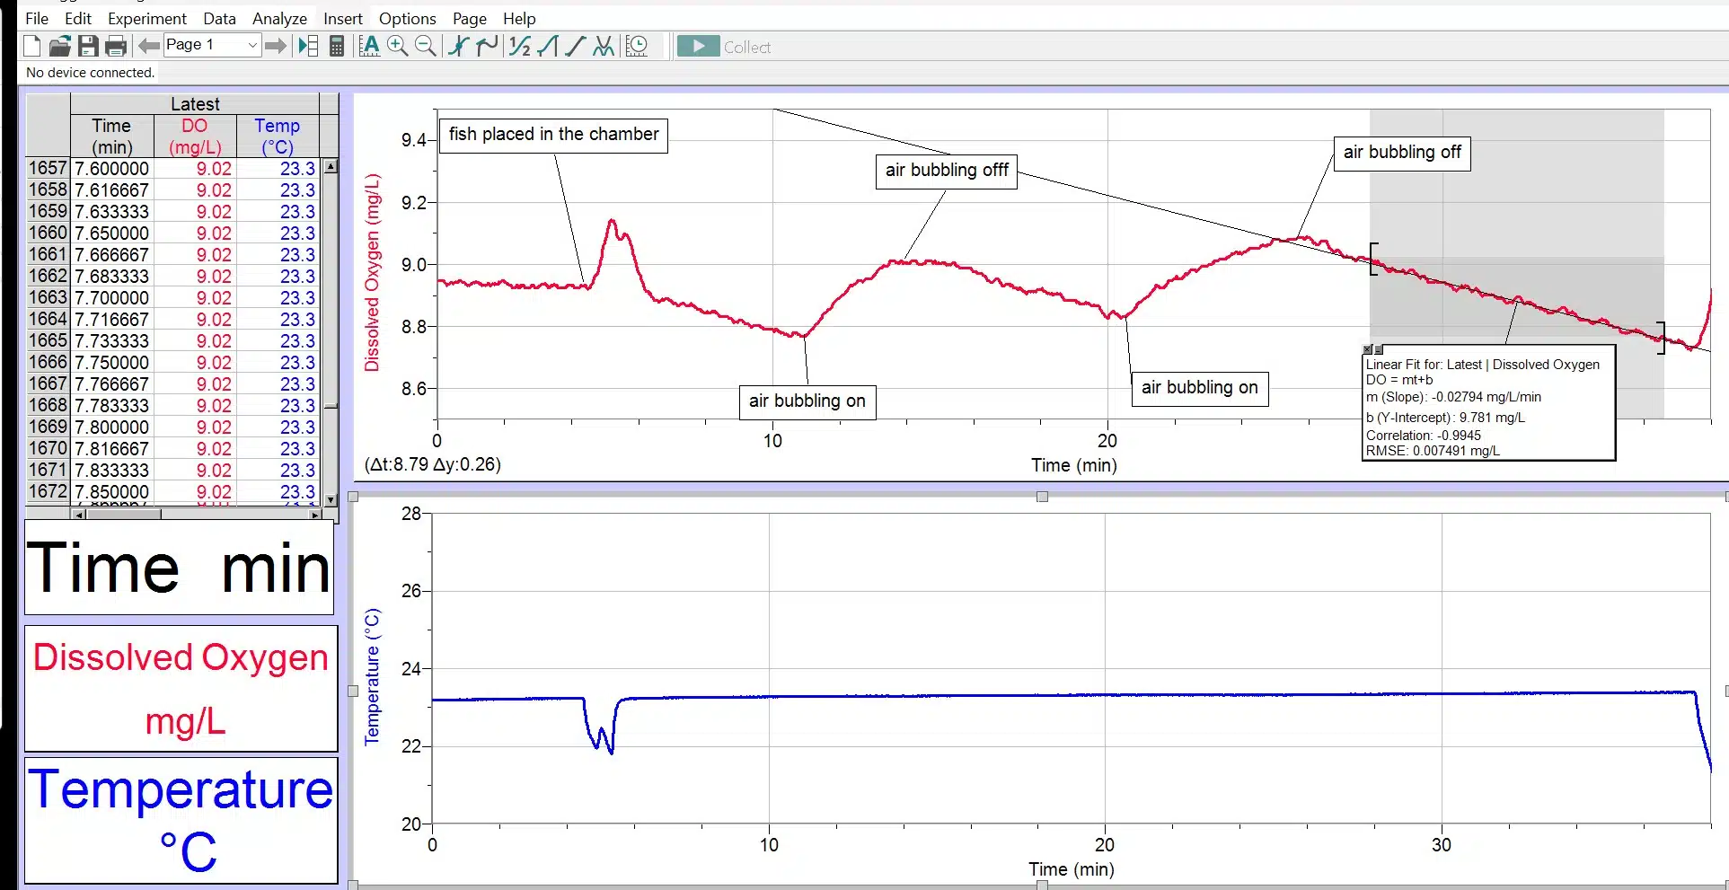This screenshot has height=890, width=1729.
Task: Save the current experiment
Action: coord(88,46)
